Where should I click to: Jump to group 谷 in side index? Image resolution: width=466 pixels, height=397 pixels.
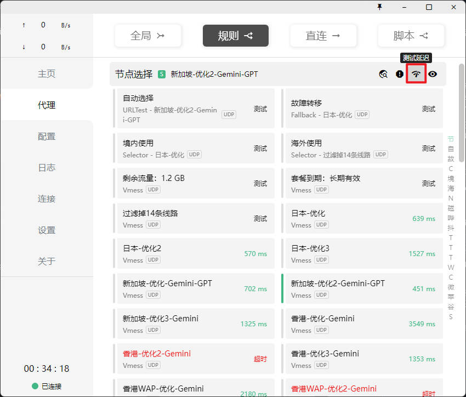(x=451, y=307)
